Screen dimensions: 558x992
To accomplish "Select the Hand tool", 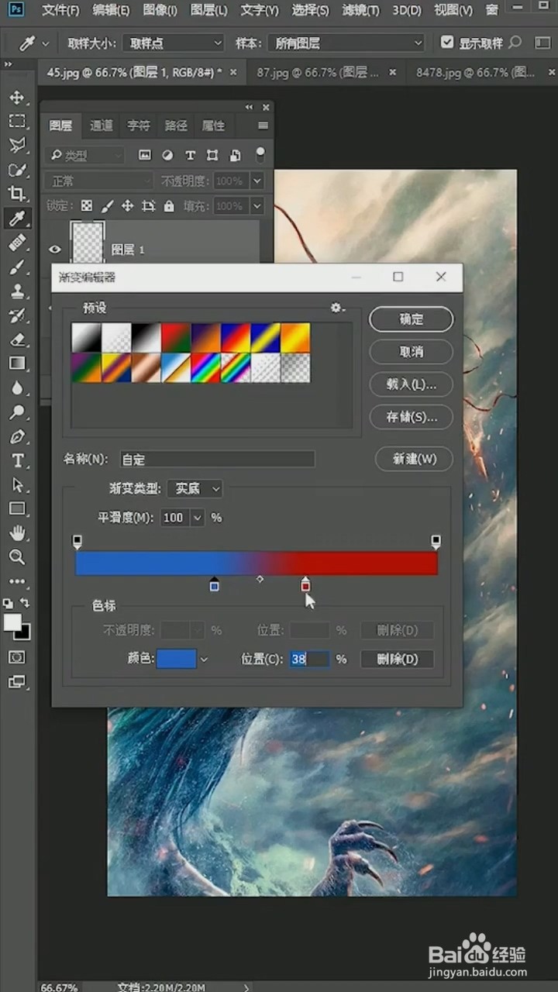I will point(17,533).
